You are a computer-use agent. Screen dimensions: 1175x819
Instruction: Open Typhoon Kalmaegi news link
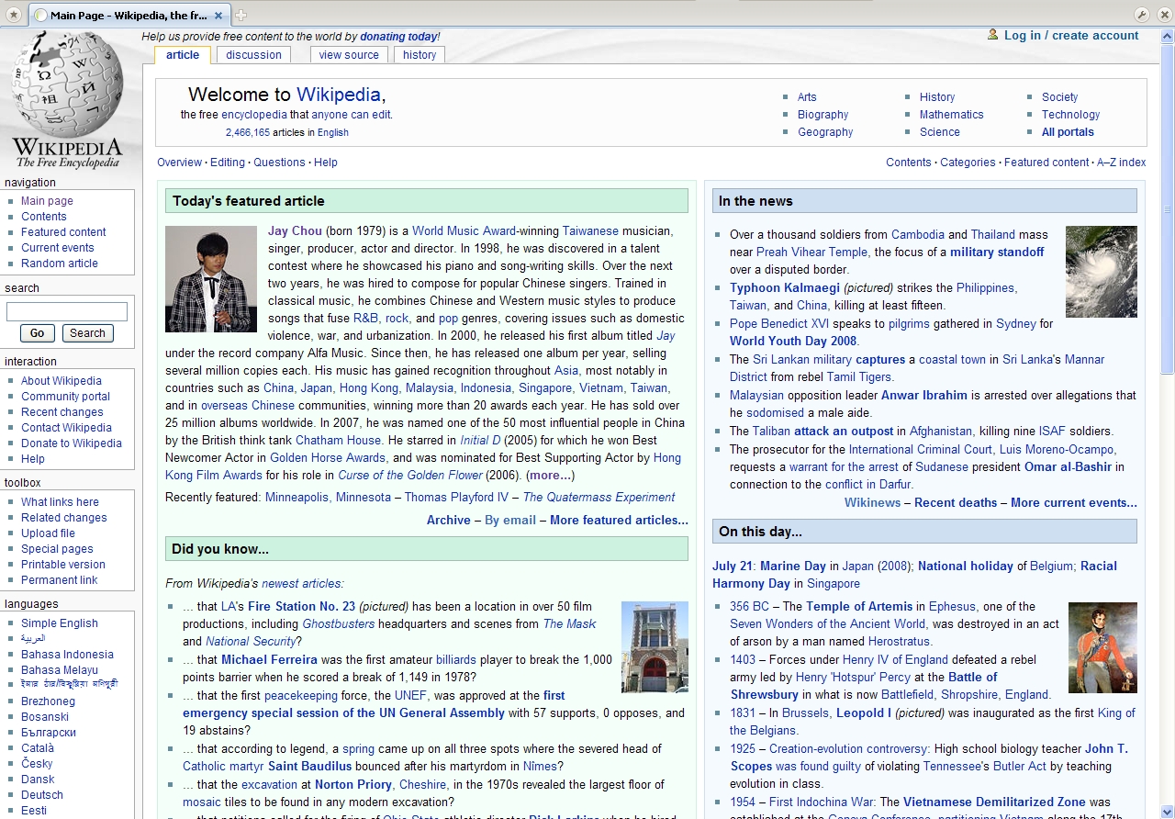(785, 288)
